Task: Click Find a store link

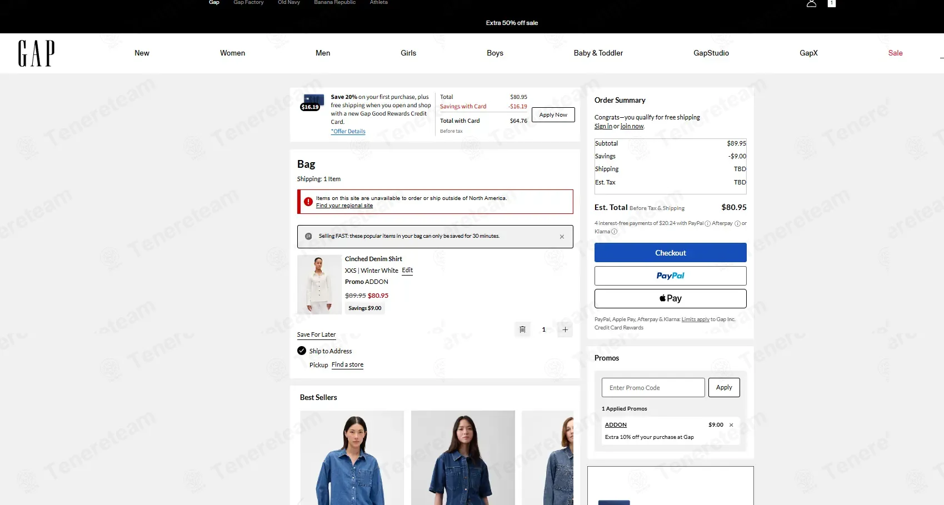Action: tap(347, 365)
